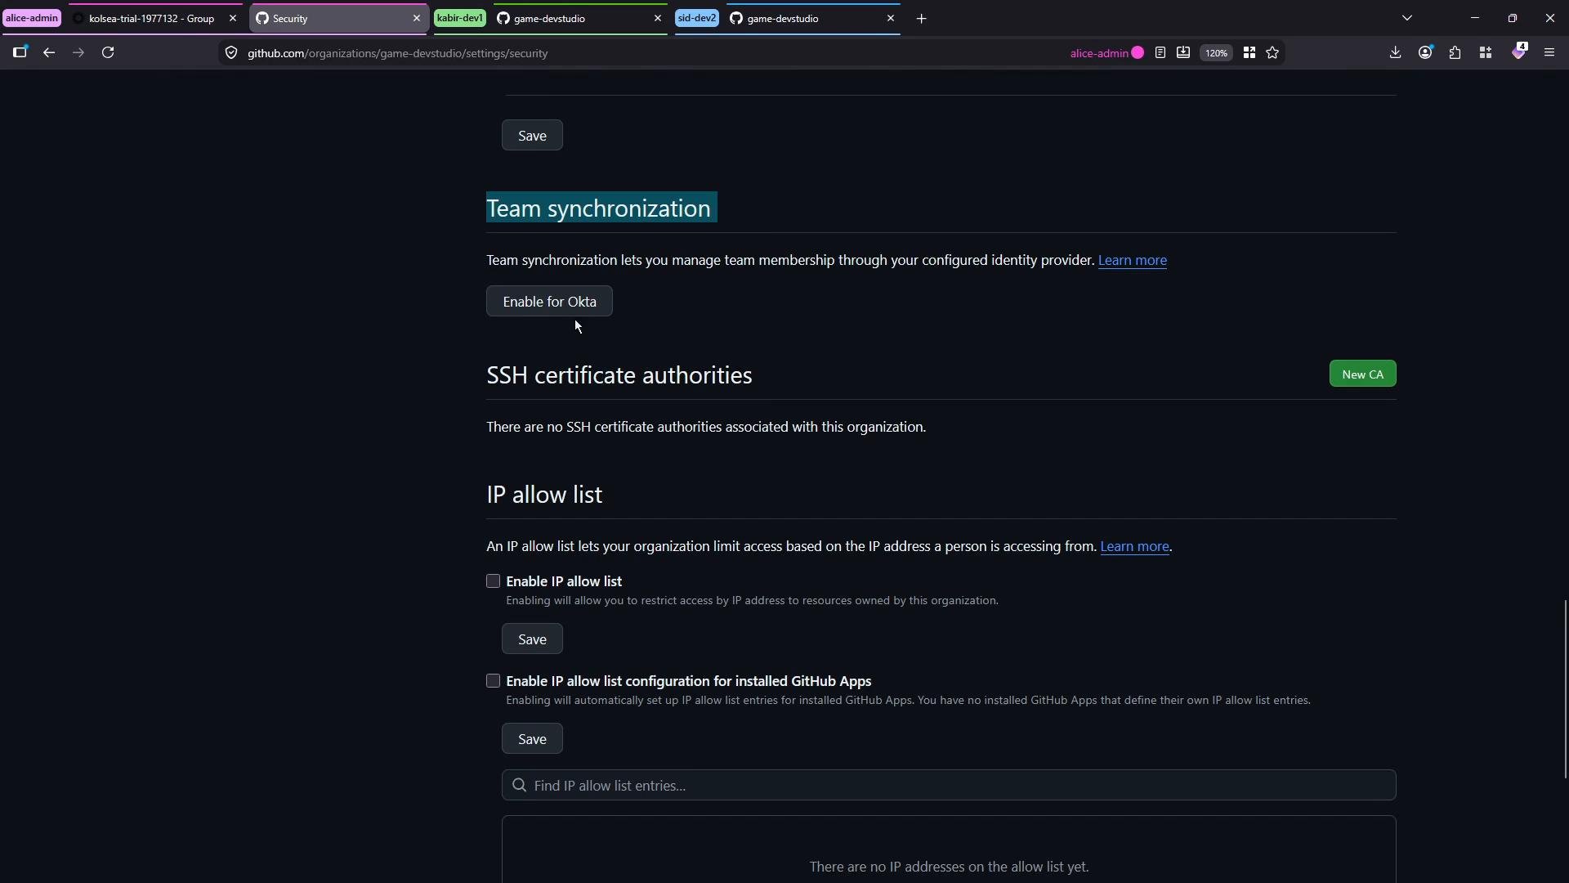
Task: Click the IP allow list heading
Action: tap(544, 495)
